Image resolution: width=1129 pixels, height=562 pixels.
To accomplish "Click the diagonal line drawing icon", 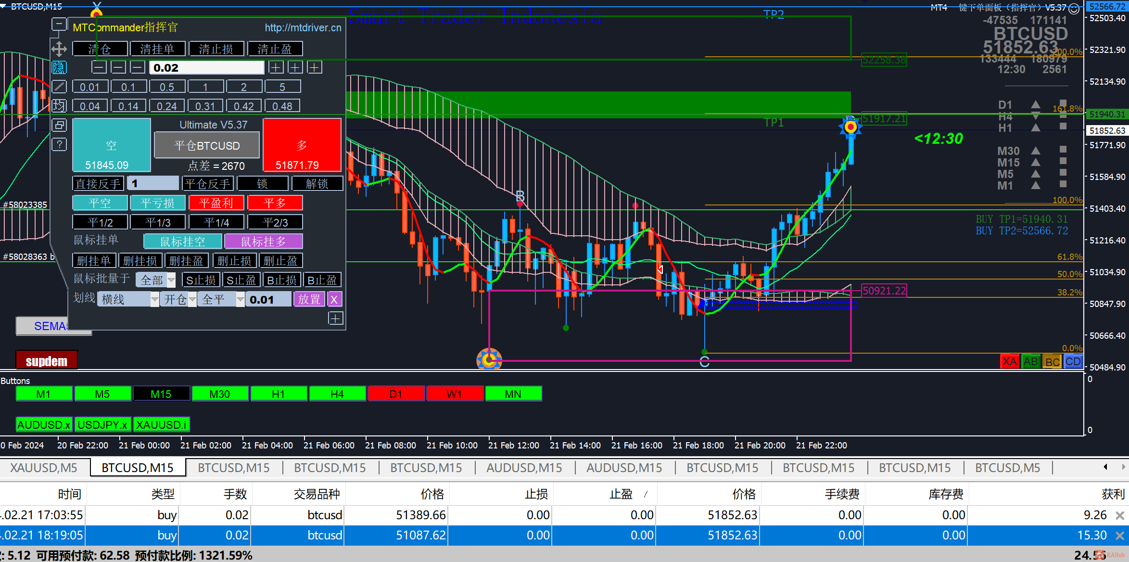I will coord(59,87).
